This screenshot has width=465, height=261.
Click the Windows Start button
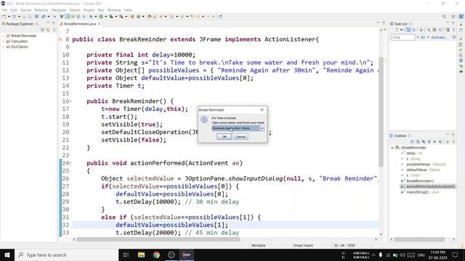tap(7, 254)
